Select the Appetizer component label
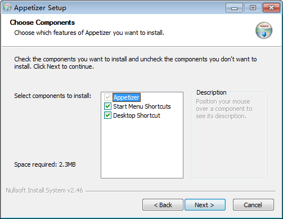 (127, 97)
